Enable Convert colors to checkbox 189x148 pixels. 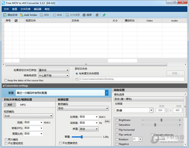click(x=152, y=135)
